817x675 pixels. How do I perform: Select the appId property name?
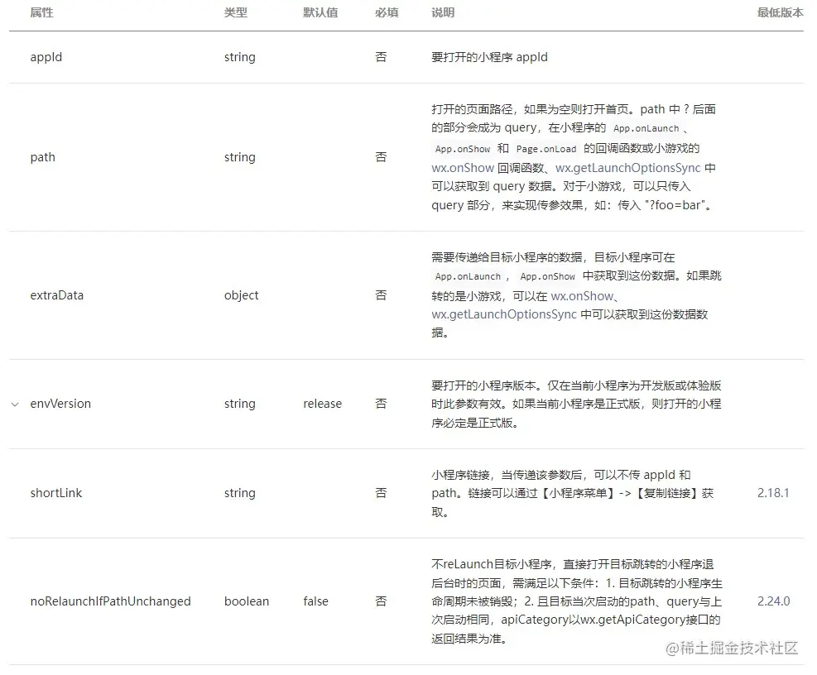tap(46, 57)
